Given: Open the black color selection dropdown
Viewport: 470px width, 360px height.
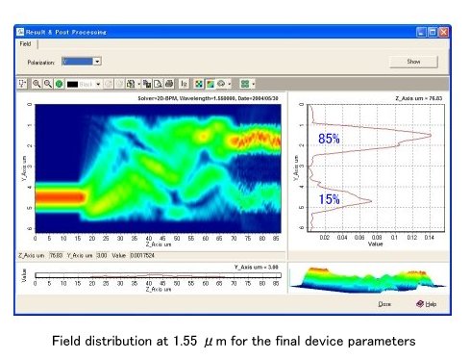Looking at the screenshot, I should pos(98,85).
